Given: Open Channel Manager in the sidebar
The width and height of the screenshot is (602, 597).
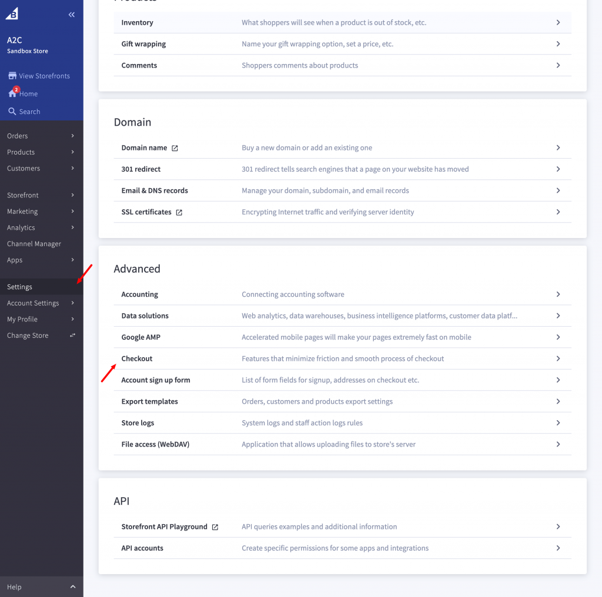Looking at the screenshot, I should (42, 244).
